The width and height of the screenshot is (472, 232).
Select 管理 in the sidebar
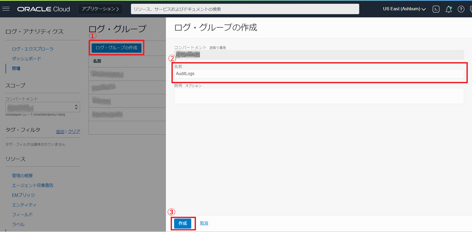(16, 68)
